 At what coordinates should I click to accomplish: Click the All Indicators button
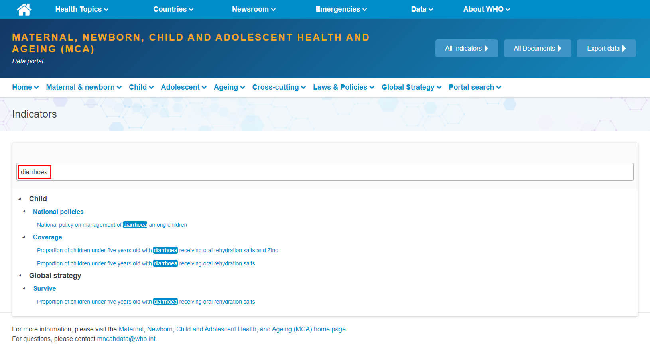[x=467, y=48]
